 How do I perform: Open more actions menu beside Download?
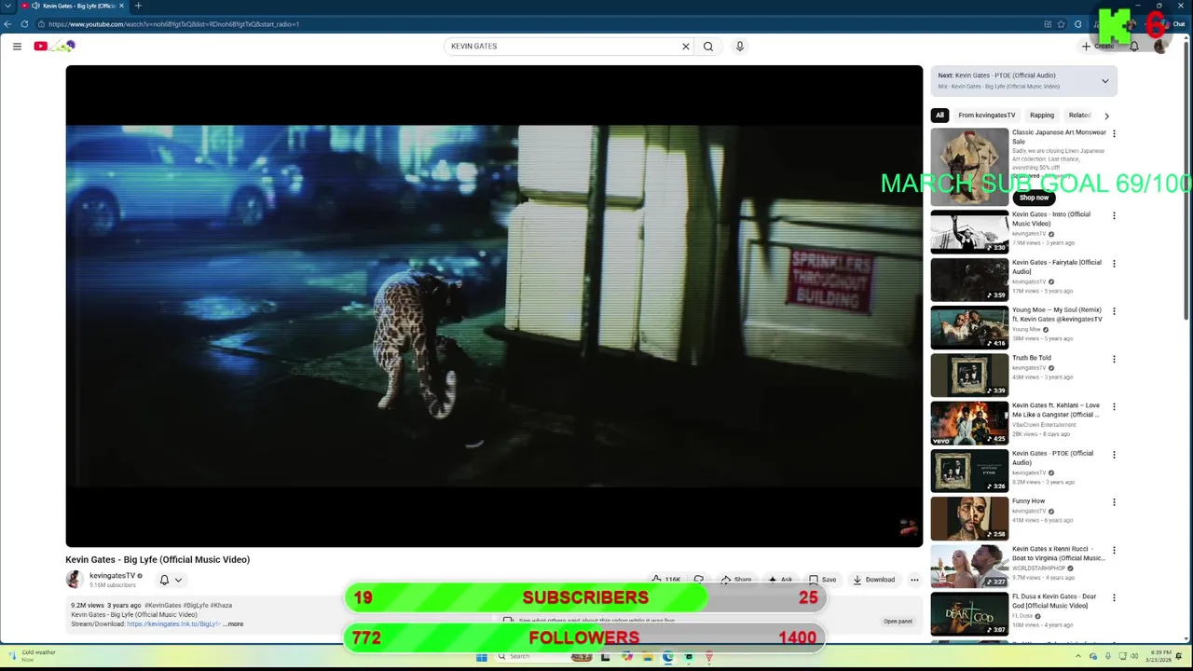914,580
